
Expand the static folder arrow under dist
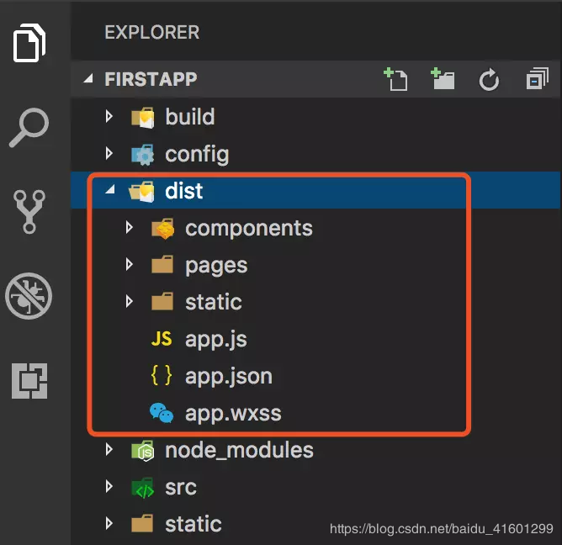[129, 301]
